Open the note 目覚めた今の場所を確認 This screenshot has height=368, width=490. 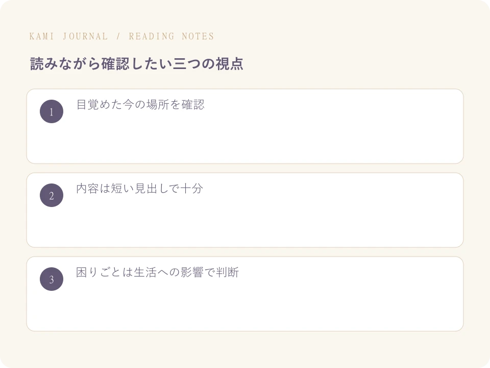coord(140,104)
